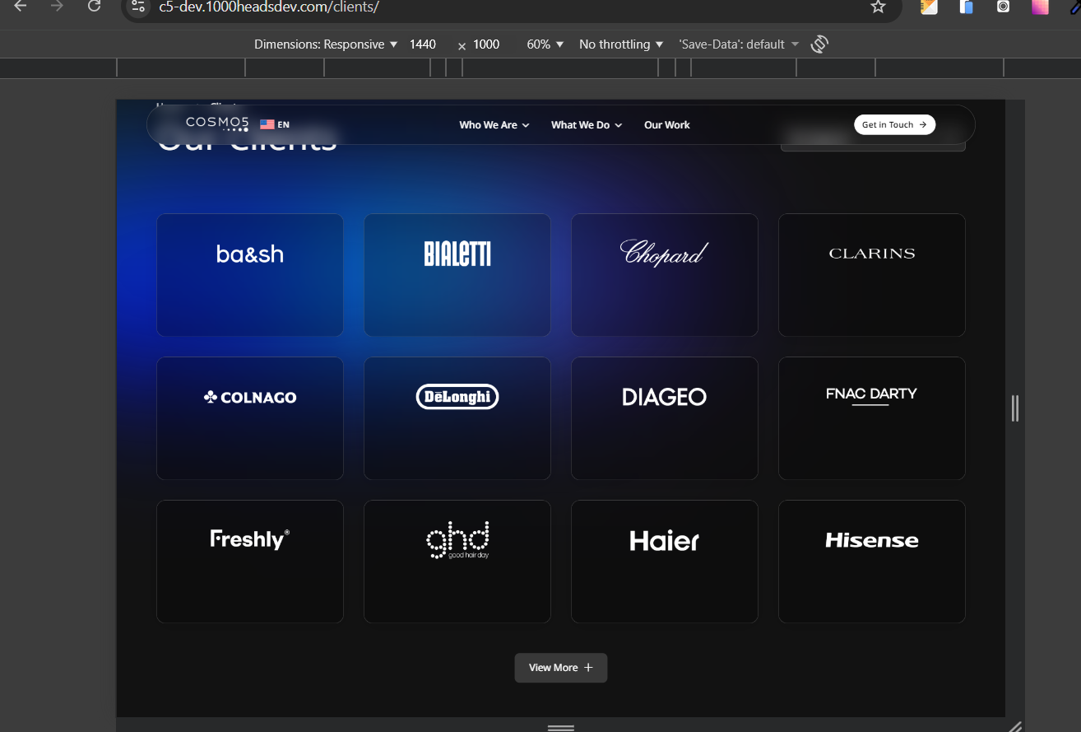Click the bottom-edge viewport resize handle
Screen dimensions: 1081x732
(x=561, y=728)
